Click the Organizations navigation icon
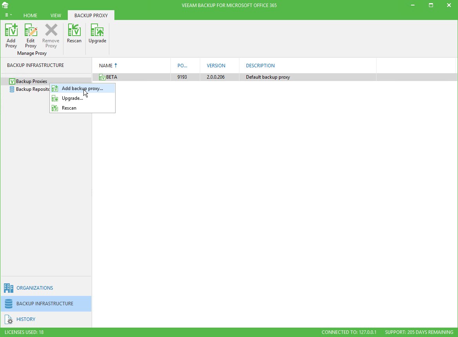The image size is (458, 337). click(9, 288)
